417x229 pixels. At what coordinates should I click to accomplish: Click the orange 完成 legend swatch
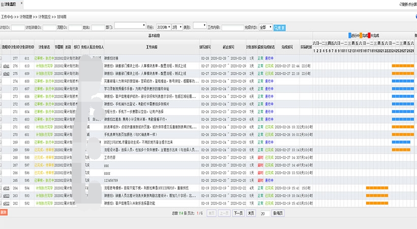361,36
